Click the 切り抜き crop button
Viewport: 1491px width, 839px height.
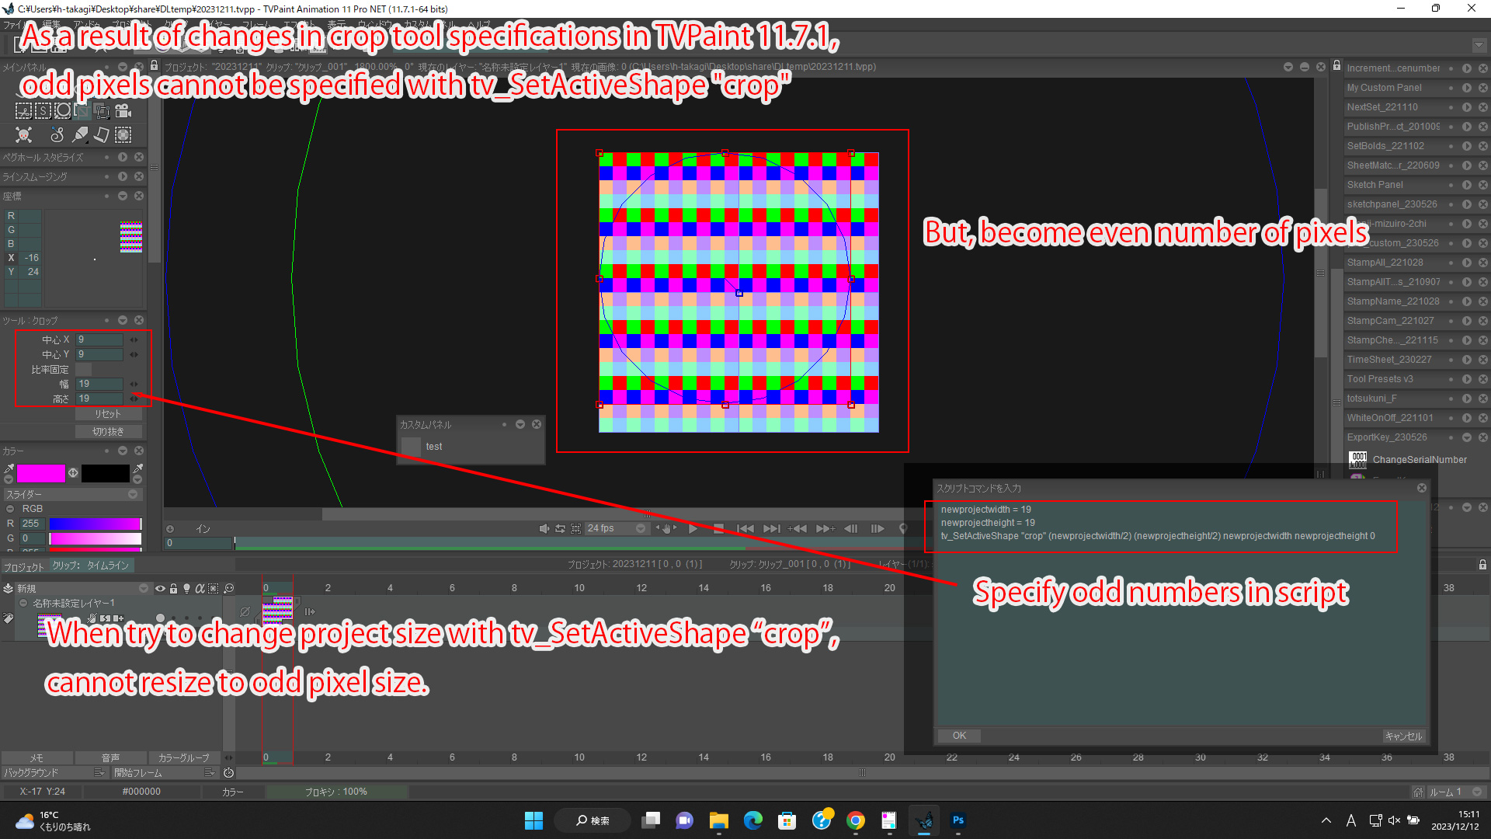108,432
